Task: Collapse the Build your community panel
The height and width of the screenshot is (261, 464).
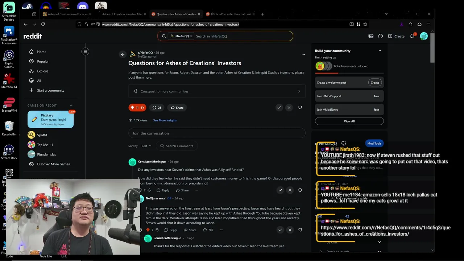Action: pos(380,51)
